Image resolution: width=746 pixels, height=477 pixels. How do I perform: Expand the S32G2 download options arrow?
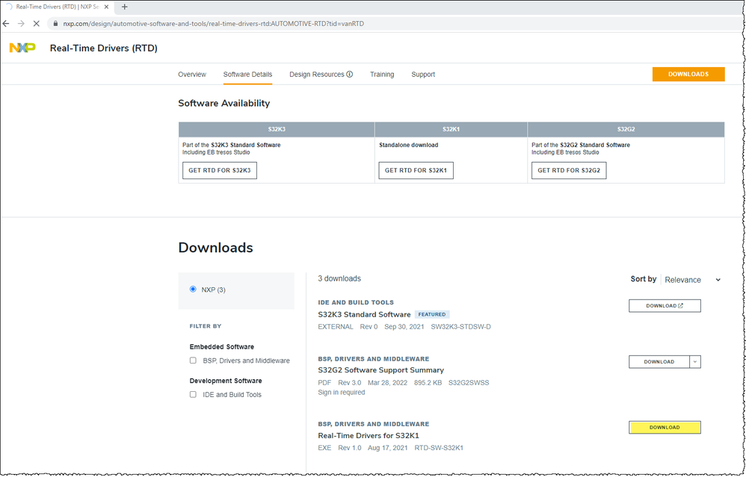(694, 361)
